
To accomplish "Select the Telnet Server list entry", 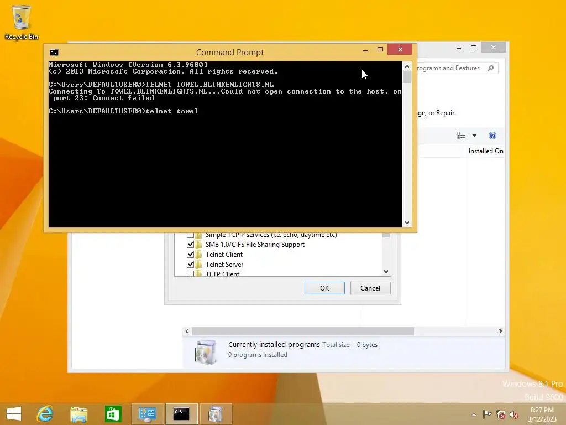I will [x=224, y=264].
